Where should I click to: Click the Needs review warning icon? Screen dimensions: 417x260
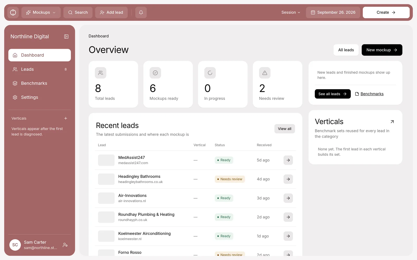click(x=265, y=73)
